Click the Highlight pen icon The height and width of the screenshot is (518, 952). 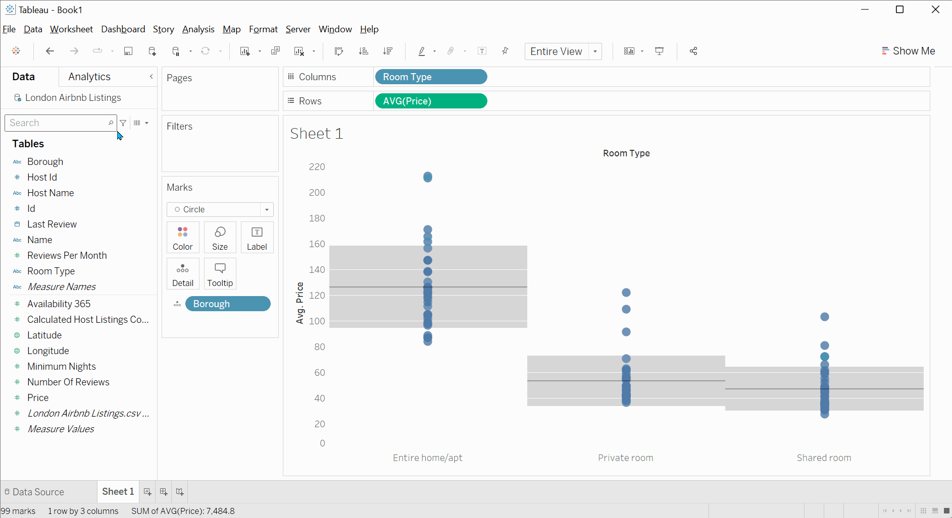[422, 51]
